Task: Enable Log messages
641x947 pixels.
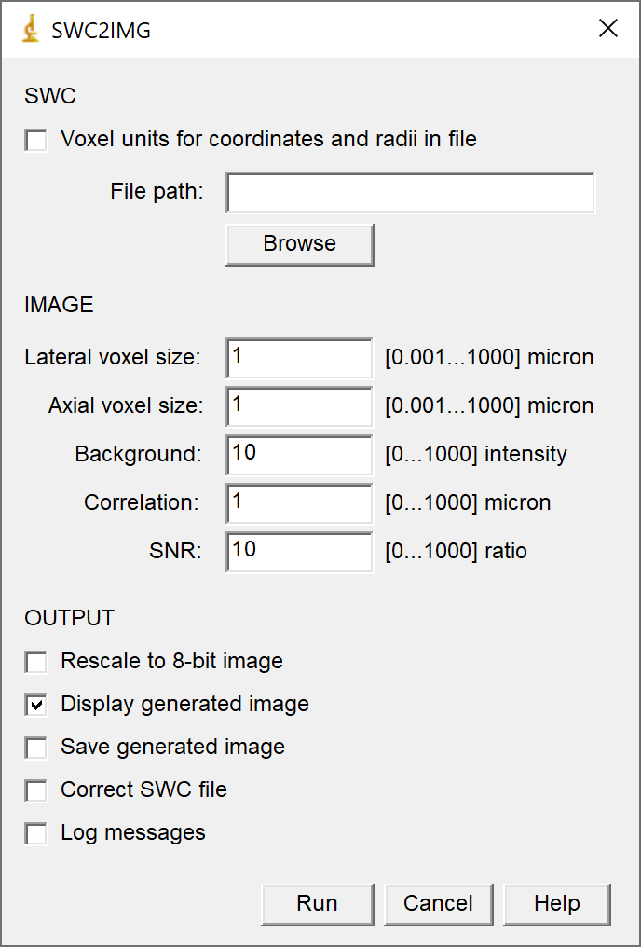Action: 35,833
